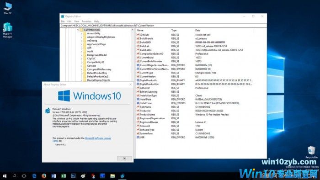Select the EditionID value name
Viewport: 320px width, 180px height.
point(145,88)
